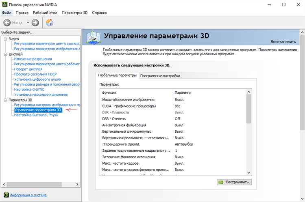The width and height of the screenshot is (305, 202).
Task: Open the Рабочий стол menu
Action: click(x=45, y=13)
